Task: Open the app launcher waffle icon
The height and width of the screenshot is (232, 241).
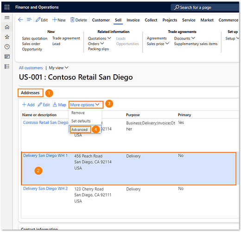Action: point(7,7)
